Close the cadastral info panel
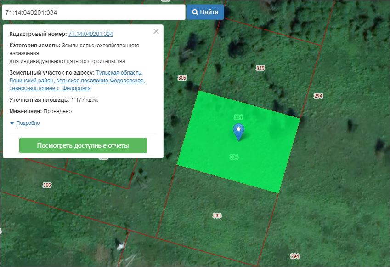This screenshot has height=267, width=390. click(156, 31)
